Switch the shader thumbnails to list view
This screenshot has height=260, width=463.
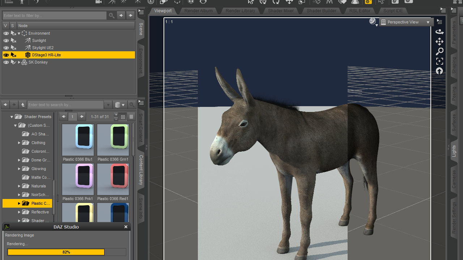(131, 117)
